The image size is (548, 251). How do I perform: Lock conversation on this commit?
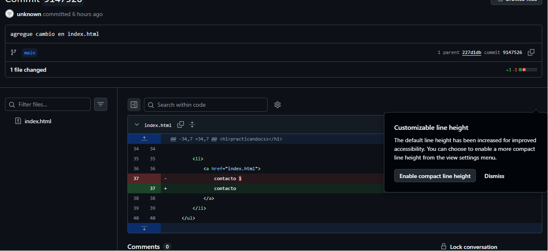pos(469,247)
